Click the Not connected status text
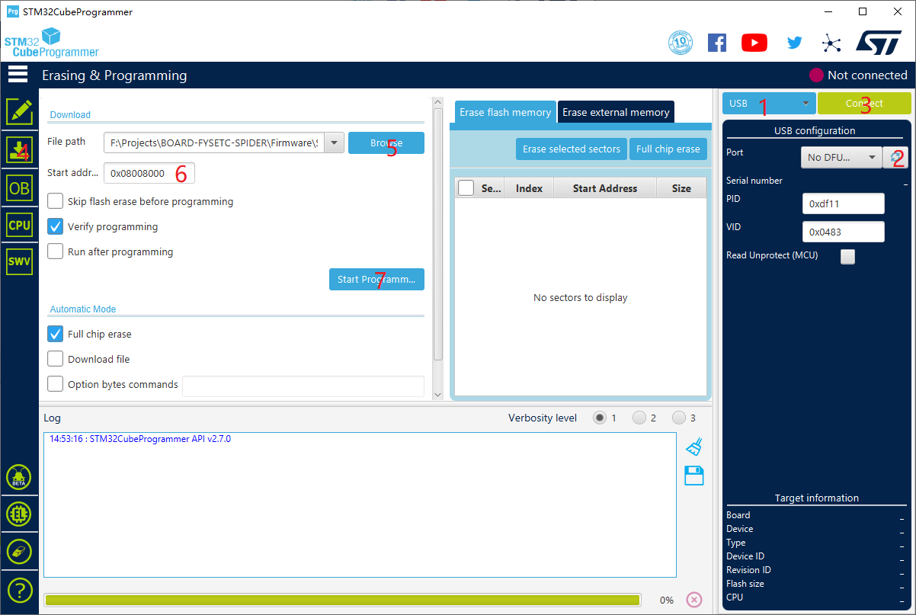916x615 pixels. 867,75
